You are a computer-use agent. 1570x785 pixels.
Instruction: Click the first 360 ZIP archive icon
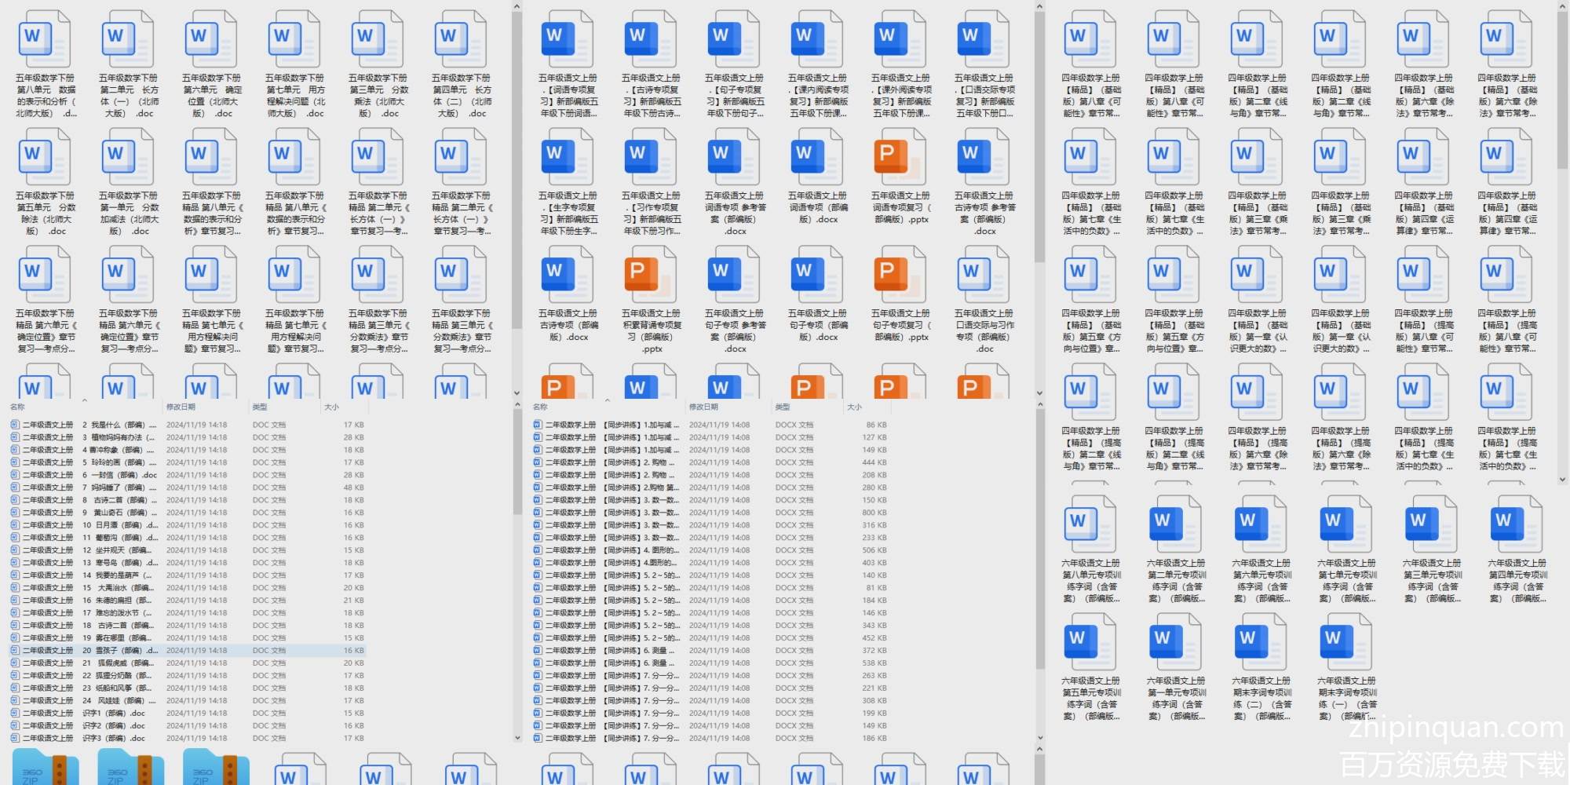45,768
